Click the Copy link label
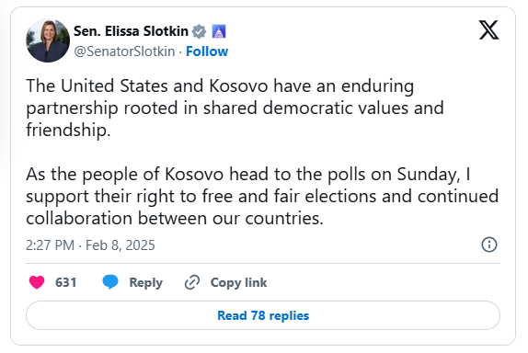This screenshot has width=528, height=353. (238, 282)
